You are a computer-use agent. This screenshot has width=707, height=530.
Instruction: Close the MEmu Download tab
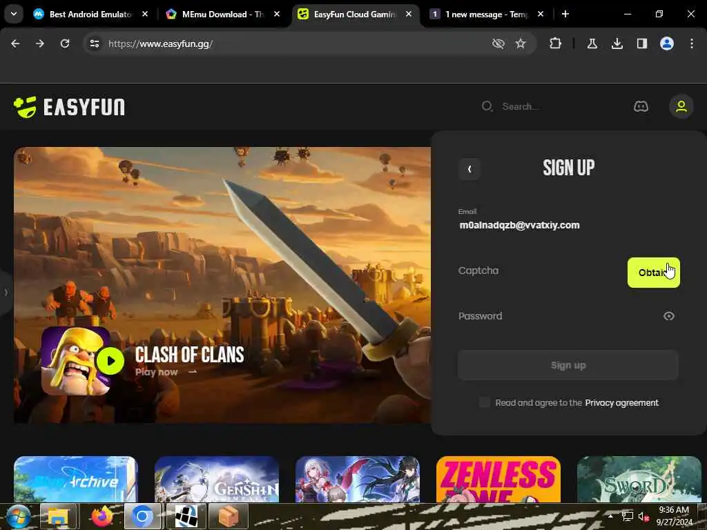[x=277, y=14]
